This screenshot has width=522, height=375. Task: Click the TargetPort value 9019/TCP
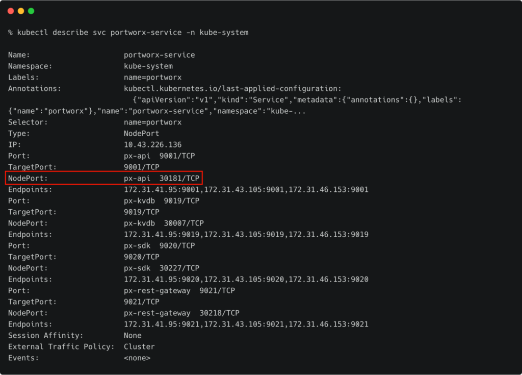click(141, 212)
